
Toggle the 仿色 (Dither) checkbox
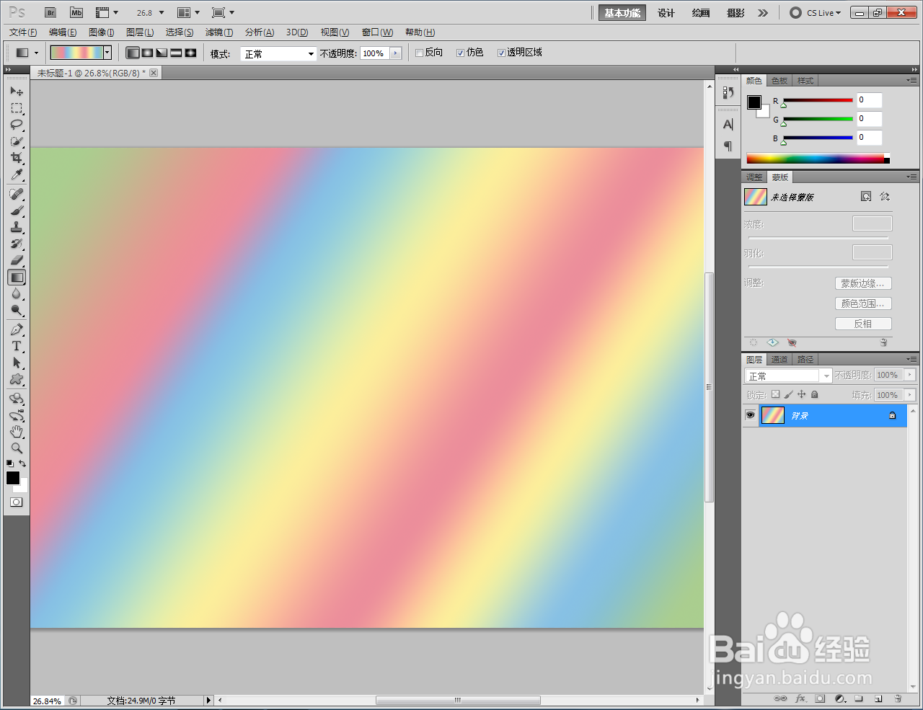click(460, 53)
